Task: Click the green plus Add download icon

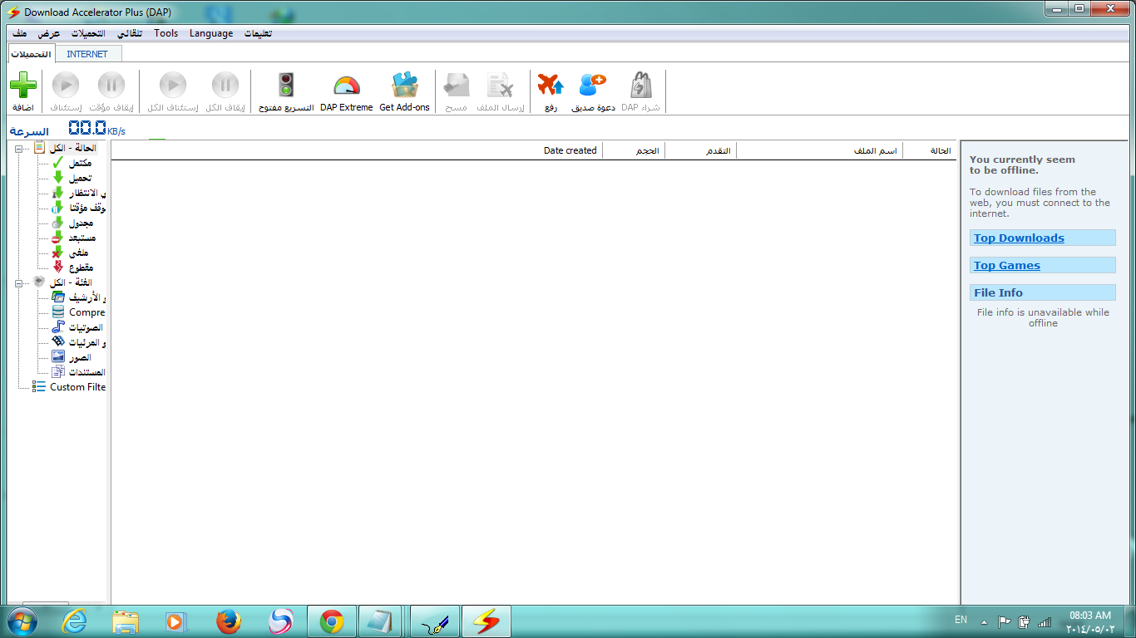Action: click(x=22, y=85)
